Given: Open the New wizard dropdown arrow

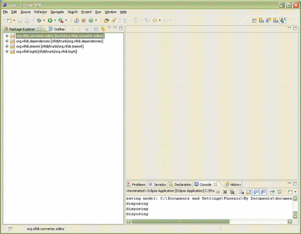Looking at the screenshot, I should (x=14, y=20).
